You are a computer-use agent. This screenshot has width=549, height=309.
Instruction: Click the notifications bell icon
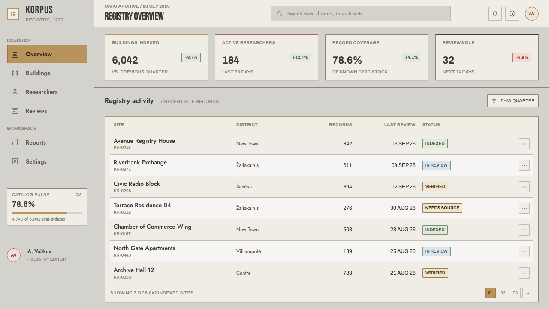[x=495, y=14]
